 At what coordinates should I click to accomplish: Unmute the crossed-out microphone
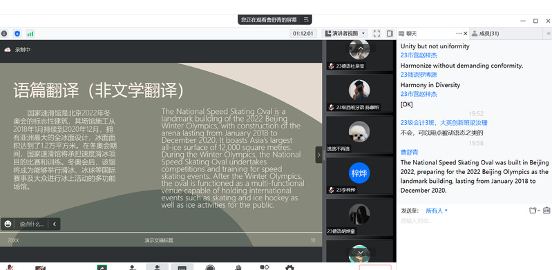[10, 268]
